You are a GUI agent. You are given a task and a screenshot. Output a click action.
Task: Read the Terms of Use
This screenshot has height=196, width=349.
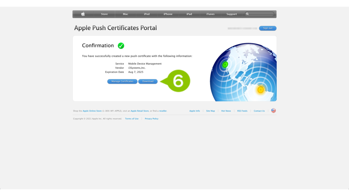(132, 119)
